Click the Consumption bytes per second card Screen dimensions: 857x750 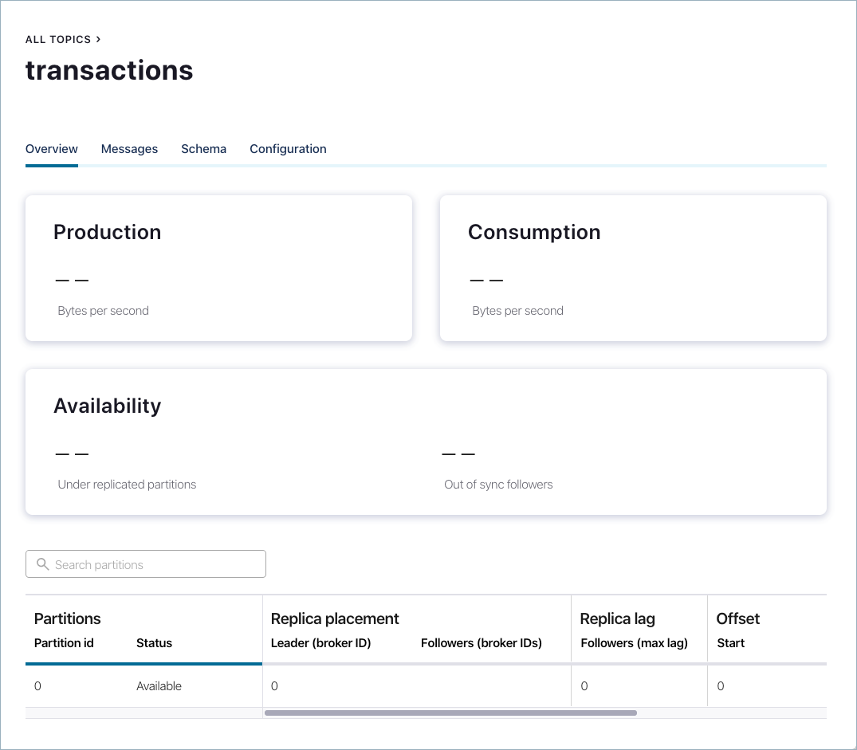click(x=633, y=268)
